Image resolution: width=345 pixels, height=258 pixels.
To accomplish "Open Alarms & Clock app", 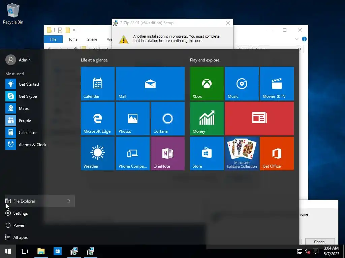I will (x=40, y=144).
